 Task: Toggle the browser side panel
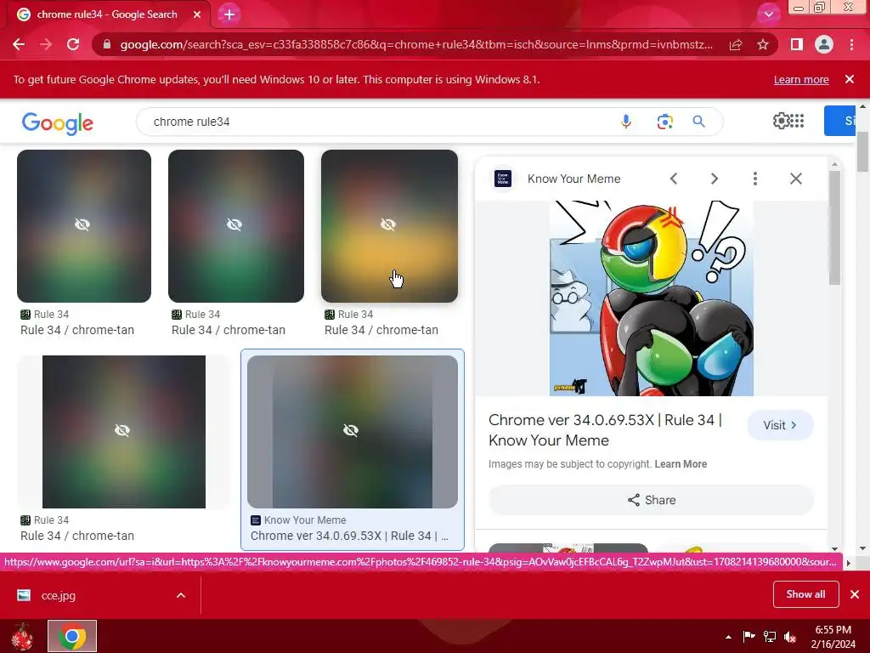797,44
